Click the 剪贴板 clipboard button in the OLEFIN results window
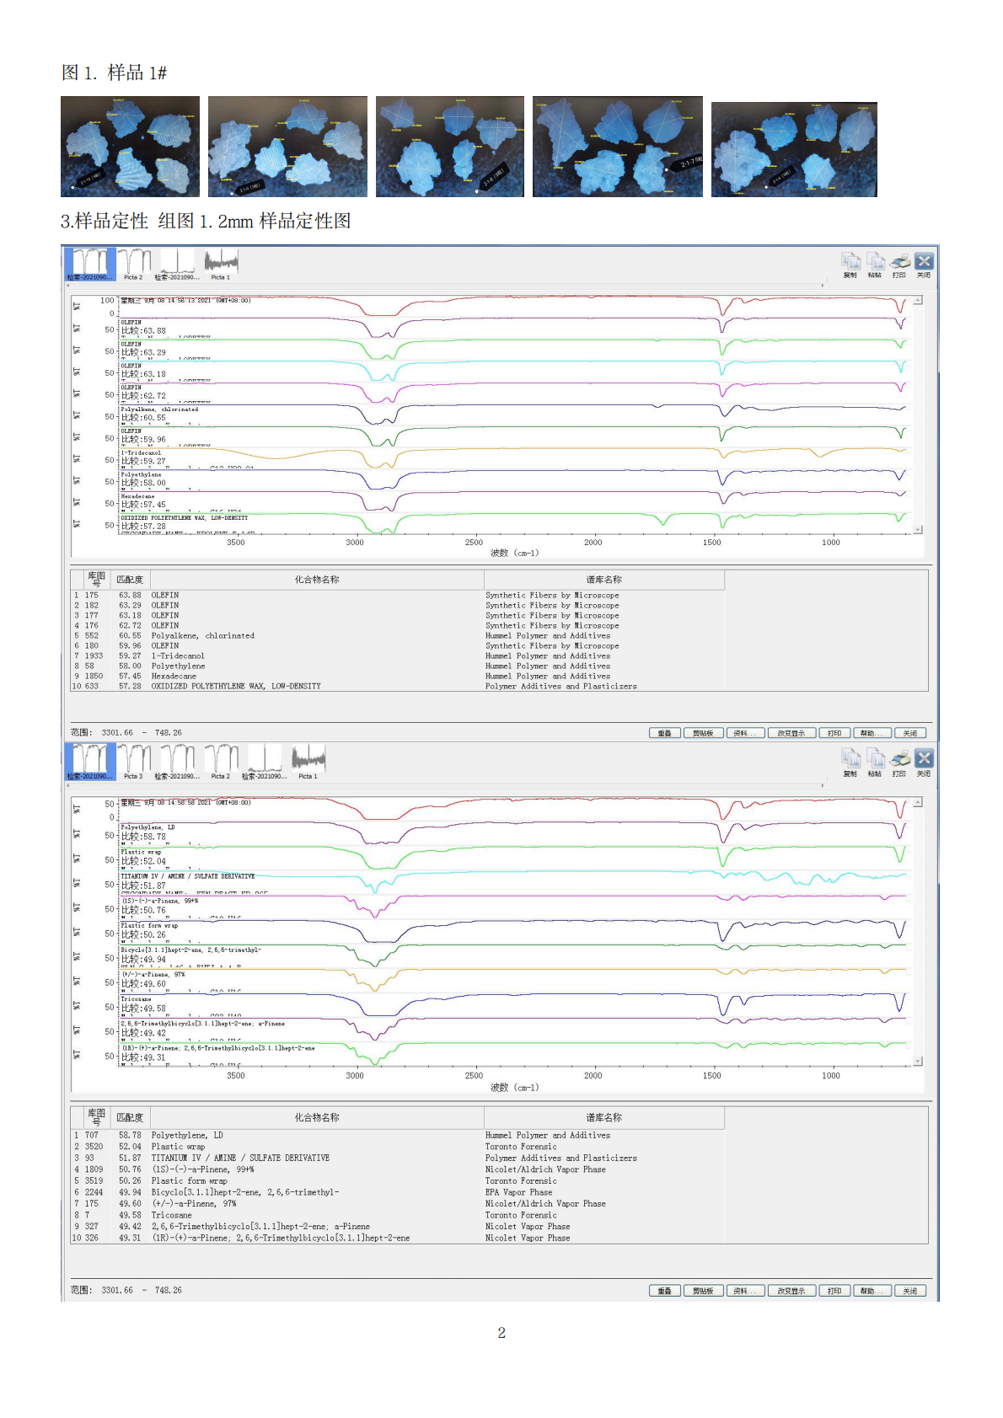 (x=703, y=733)
